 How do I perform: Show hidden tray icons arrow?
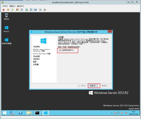(x=111, y=113)
